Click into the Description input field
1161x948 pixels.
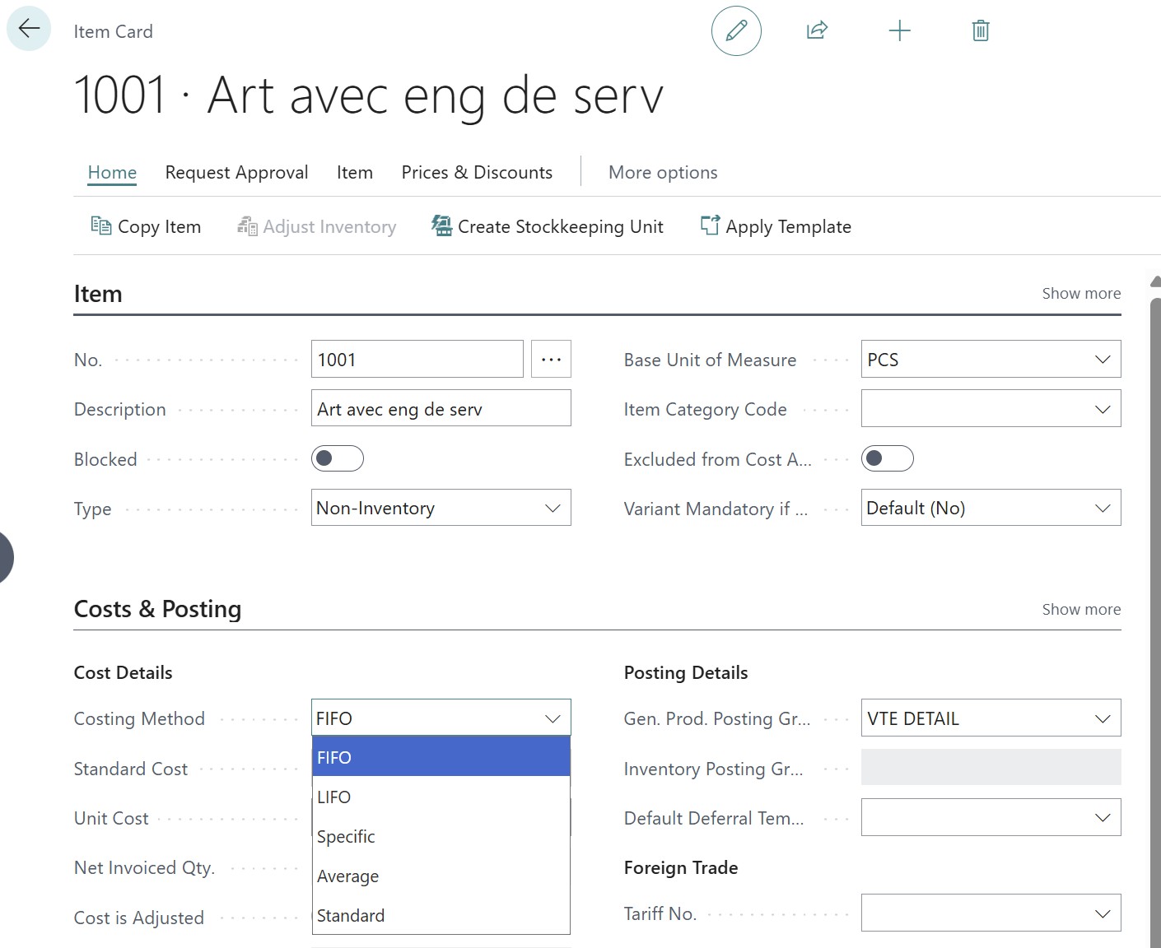(441, 409)
